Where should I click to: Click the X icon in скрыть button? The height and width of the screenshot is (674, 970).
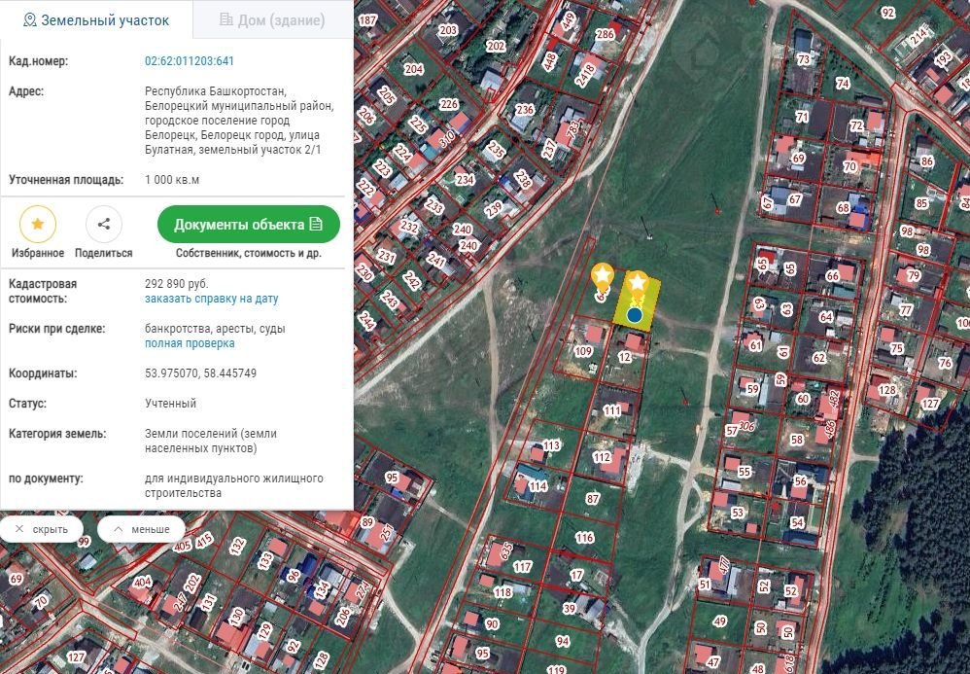click(18, 529)
